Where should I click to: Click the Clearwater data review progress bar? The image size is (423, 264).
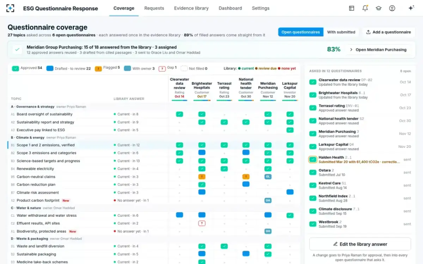(179, 100)
